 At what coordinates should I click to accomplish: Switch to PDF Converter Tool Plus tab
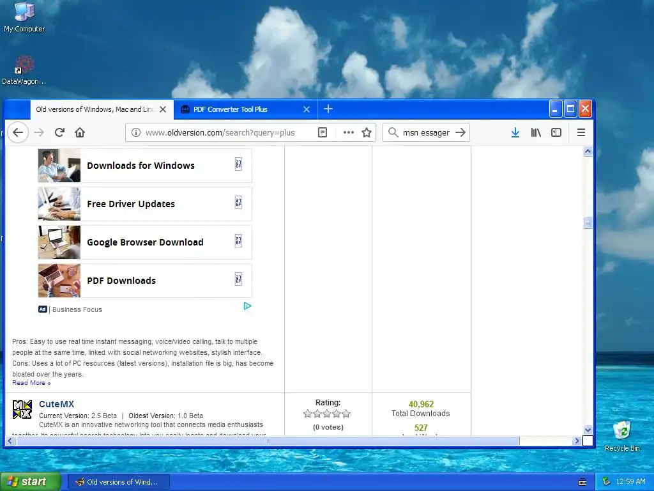point(245,109)
